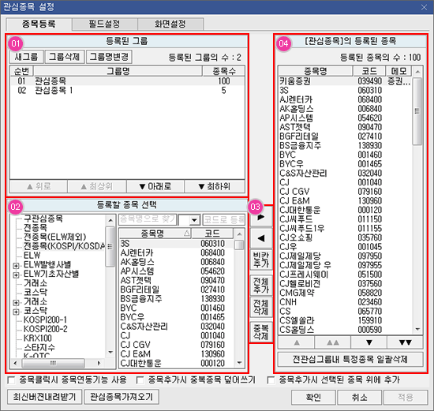Viewport: 434px width, 411px height.
Task: Click the 새그룹 button
Action: pyautogui.click(x=26, y=57)
